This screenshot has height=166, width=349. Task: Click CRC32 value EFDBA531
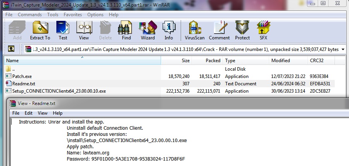click(x=320, y=84)
